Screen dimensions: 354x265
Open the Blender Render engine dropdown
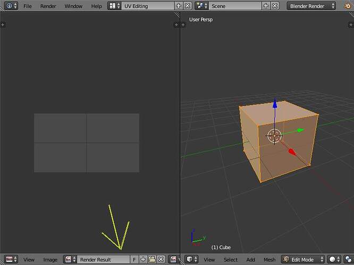(x=311, y=6)
